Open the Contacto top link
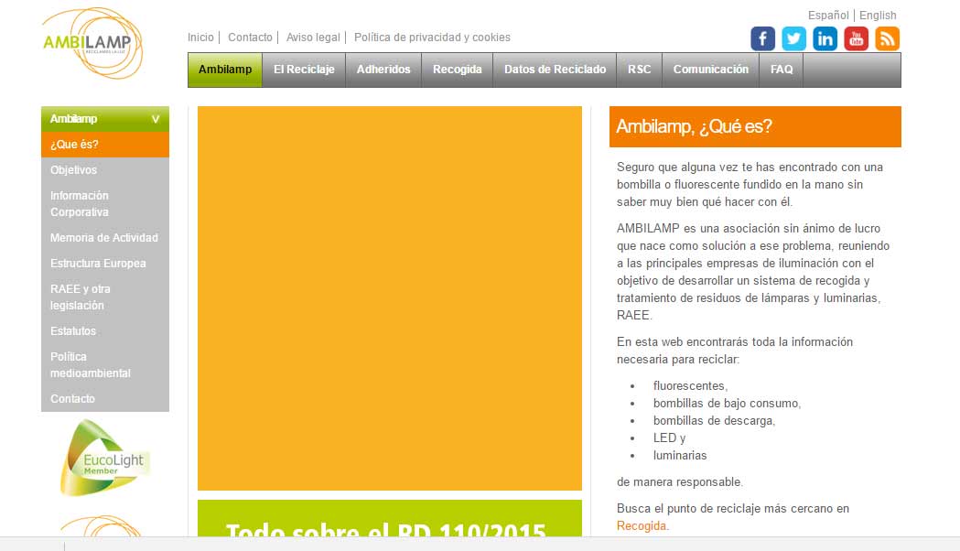The width and height of the screenshot is (960, 551). 251,38
